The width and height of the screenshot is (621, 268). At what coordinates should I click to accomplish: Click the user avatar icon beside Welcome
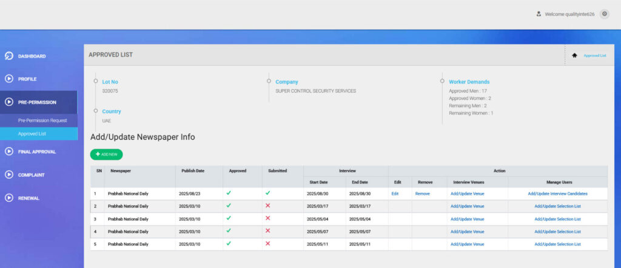coord(539,14)
